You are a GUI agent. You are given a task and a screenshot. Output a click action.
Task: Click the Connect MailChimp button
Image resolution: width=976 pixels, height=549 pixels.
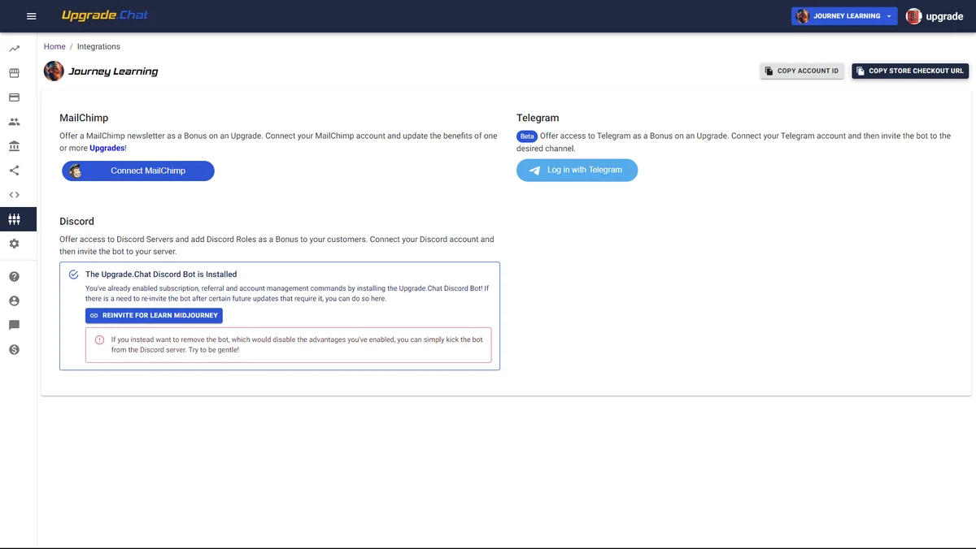point(138,171)
